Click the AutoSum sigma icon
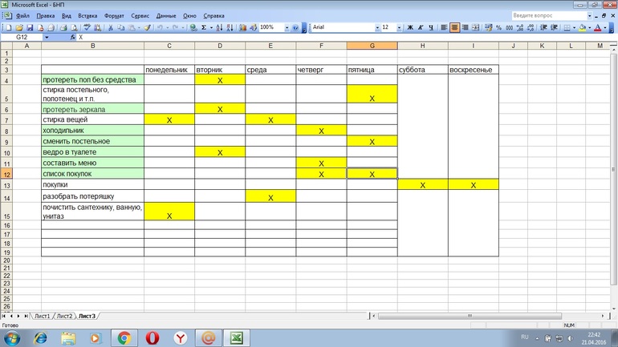Screen dimensions: 618x347 [x=204, y=27]
